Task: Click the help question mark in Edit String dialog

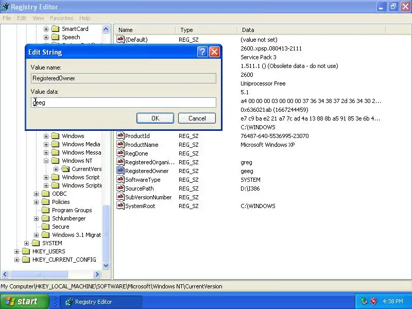Action: click(x=202, y=52)
